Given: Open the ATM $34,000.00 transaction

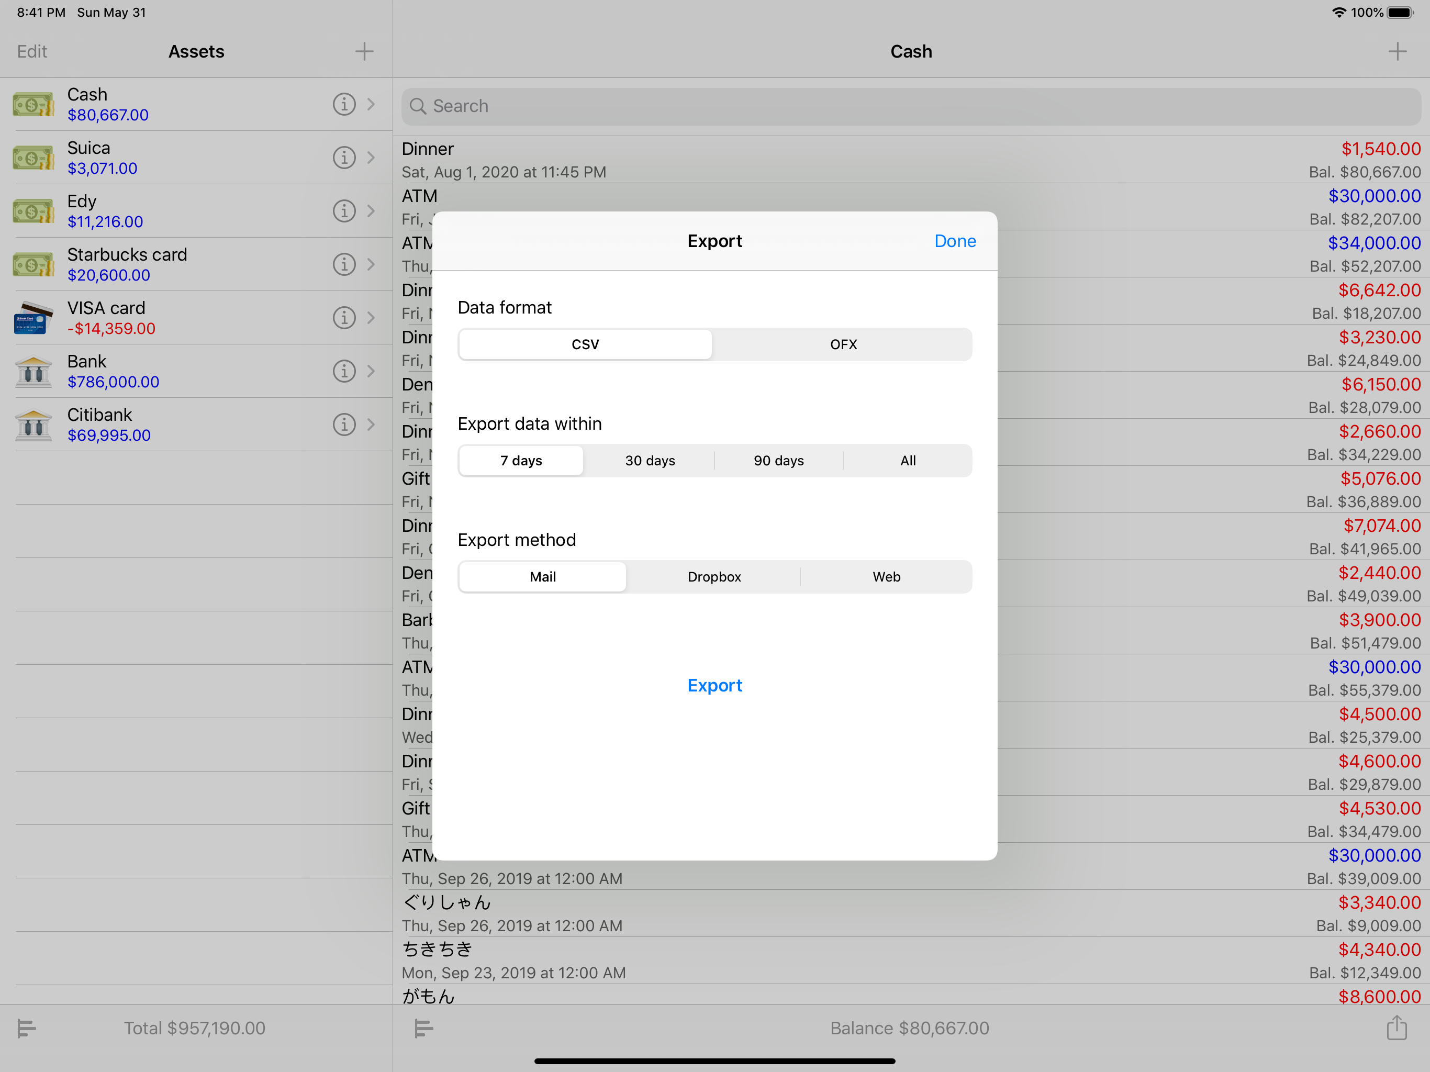Looking at the screenshot, I should click(911, 254).
